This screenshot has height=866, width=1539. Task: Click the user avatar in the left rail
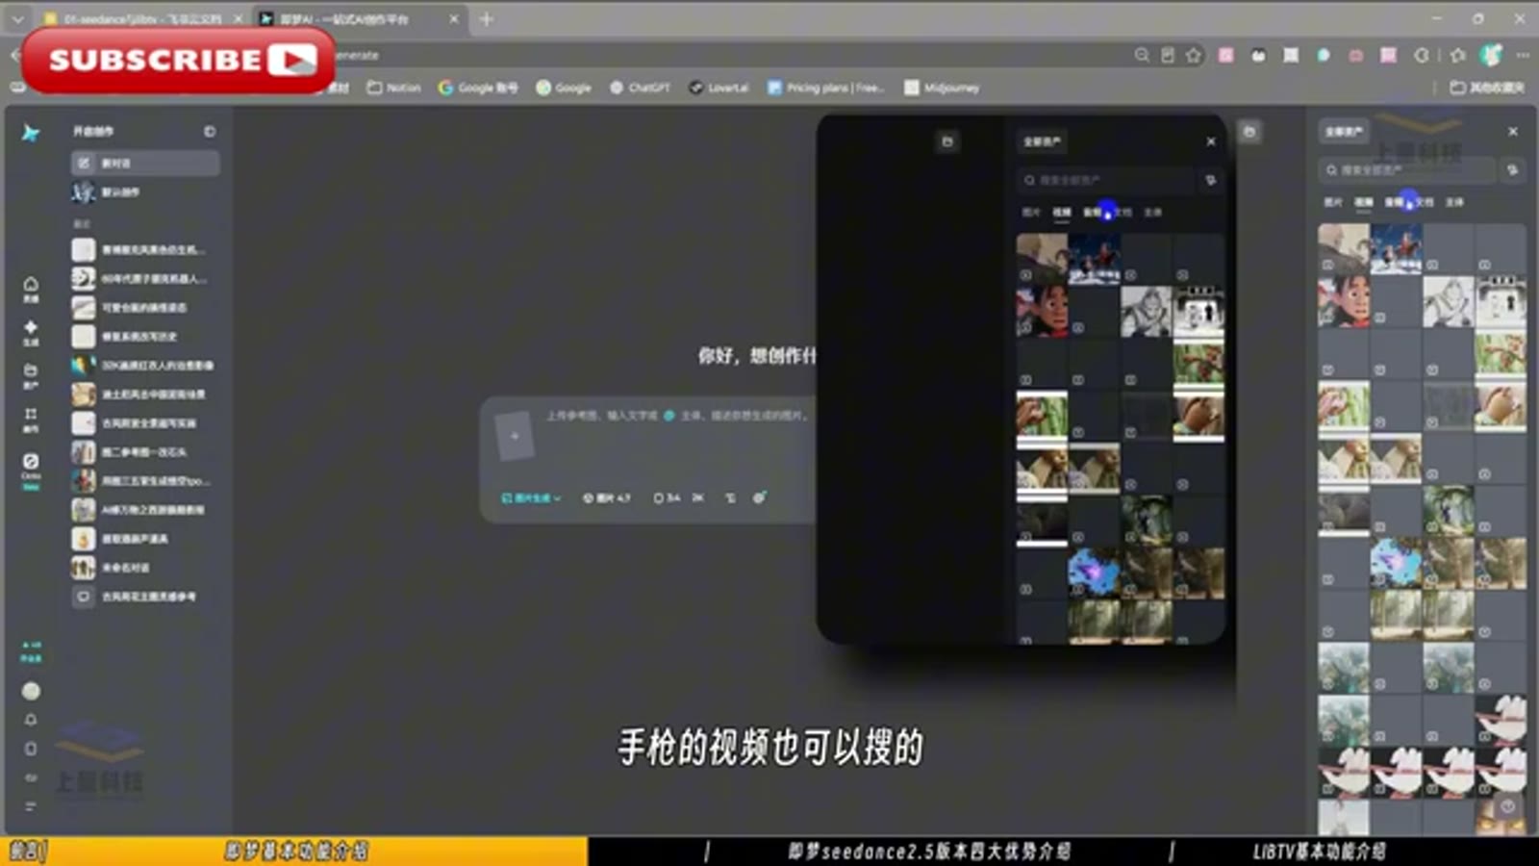coord(31,691)
